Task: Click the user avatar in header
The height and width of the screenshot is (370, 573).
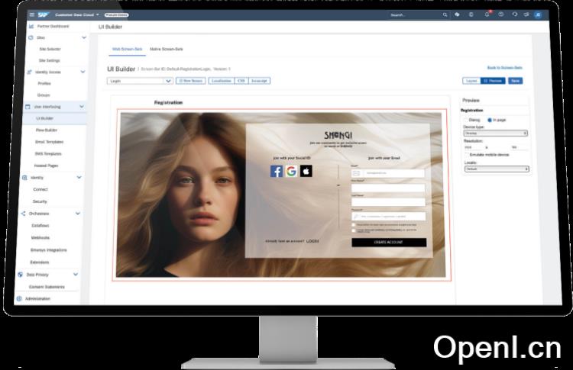Action: (x=538, y=14)
